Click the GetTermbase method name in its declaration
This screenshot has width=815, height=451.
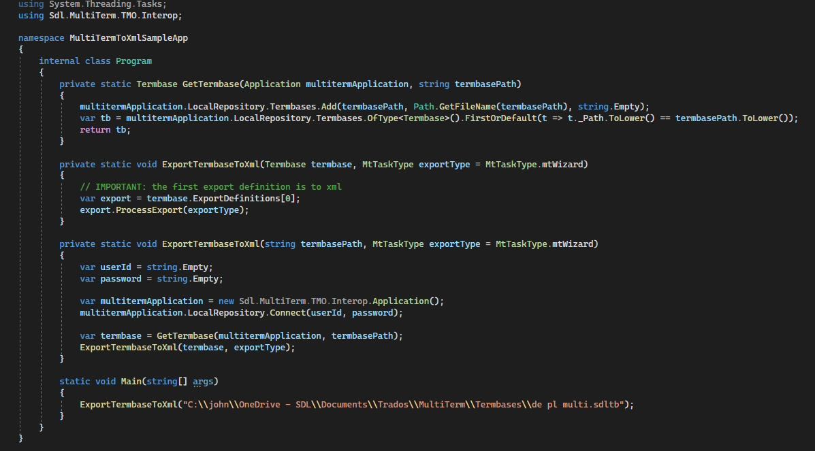(210, 84)
